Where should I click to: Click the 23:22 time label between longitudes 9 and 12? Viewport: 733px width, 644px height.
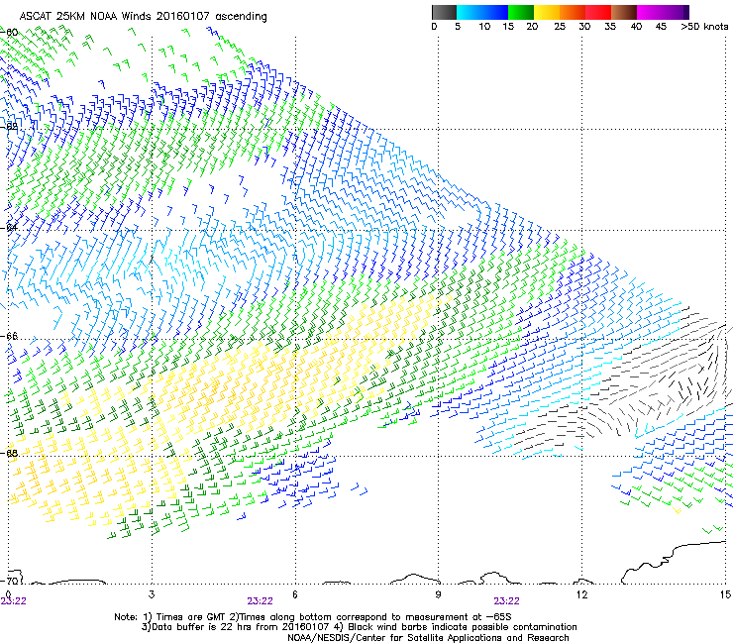pos(507,601)
